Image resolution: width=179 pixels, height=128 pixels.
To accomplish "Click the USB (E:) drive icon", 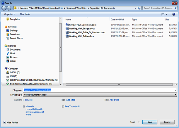I will [8, 76].
